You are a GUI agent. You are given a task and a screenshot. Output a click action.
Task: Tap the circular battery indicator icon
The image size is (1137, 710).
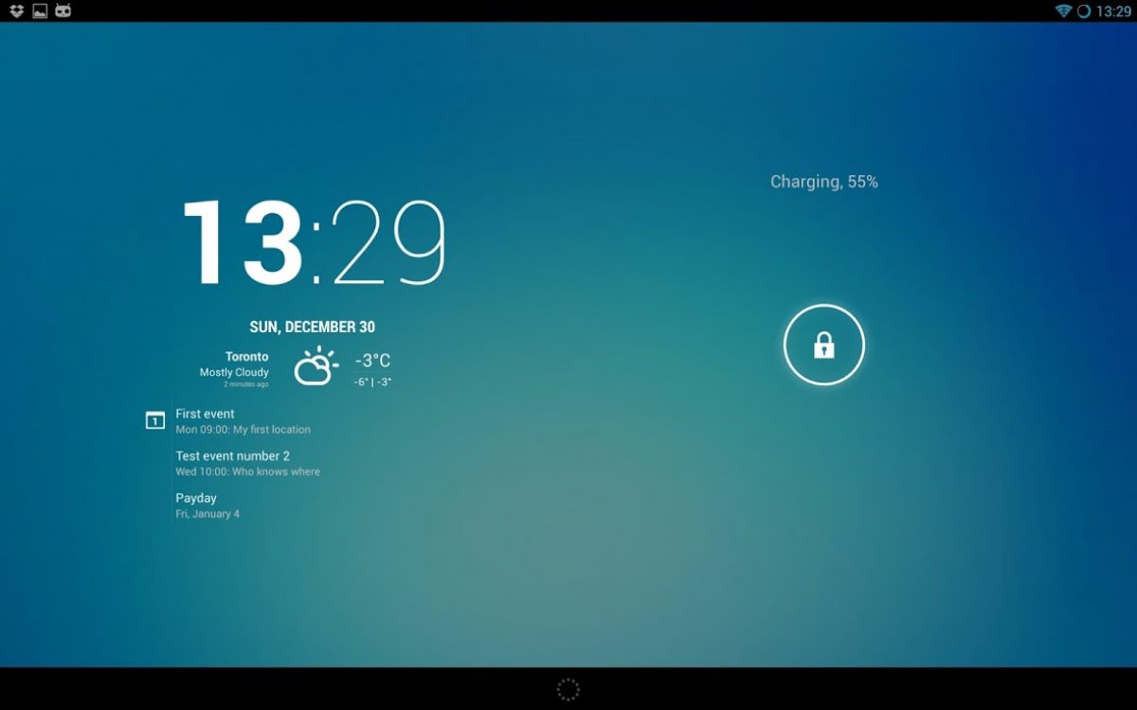(1084, 11)
